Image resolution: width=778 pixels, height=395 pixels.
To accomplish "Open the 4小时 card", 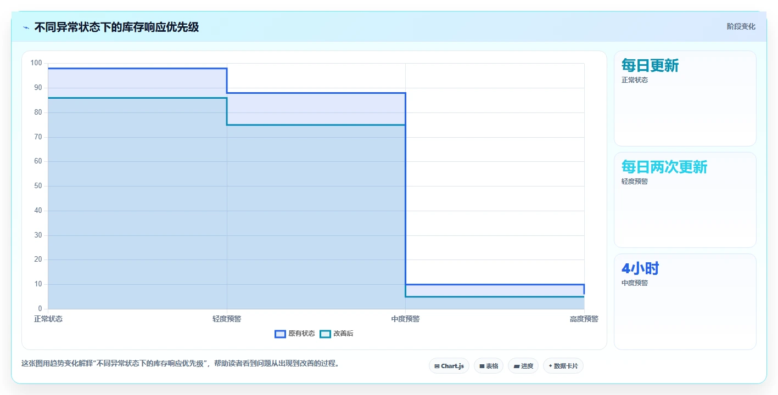I will (x=685, y=301).
